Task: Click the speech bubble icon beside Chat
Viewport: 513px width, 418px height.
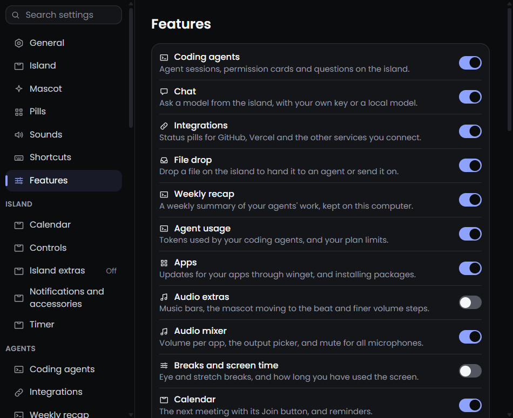Action: tap(164, 92)
